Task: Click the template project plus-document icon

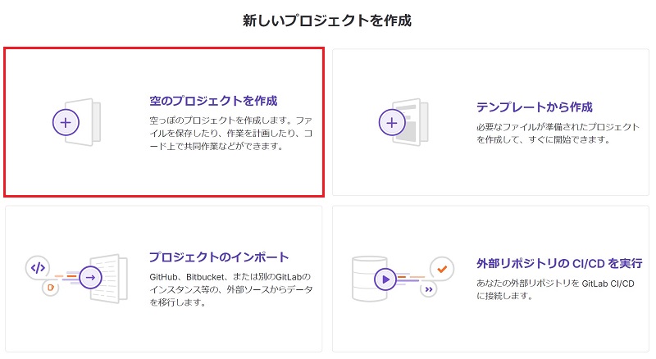Action: pos(403,122)
